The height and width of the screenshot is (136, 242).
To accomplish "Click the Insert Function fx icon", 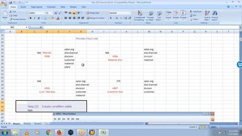I will point(41,27).
